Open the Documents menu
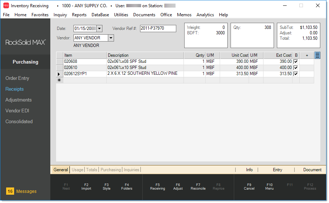Image resolution: width=329 pixels, height=203 pixels. 144,15
